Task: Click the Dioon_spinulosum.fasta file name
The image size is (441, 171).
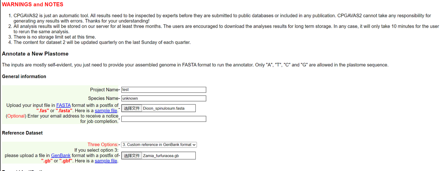Action: click(163, 108)
